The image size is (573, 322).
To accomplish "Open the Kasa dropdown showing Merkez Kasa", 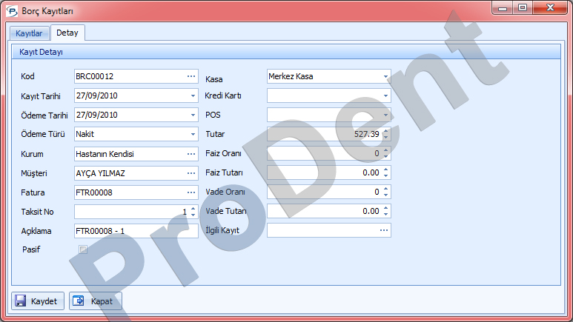I will (385, 76).
